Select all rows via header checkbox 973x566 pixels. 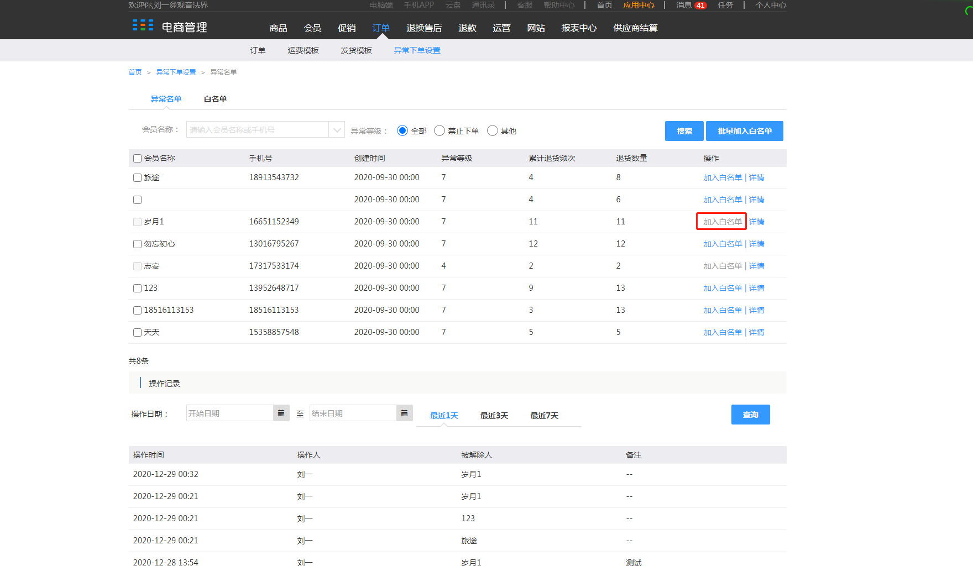[x=137, y=159]
